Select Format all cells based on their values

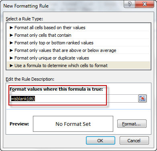(x=79, y=28)
